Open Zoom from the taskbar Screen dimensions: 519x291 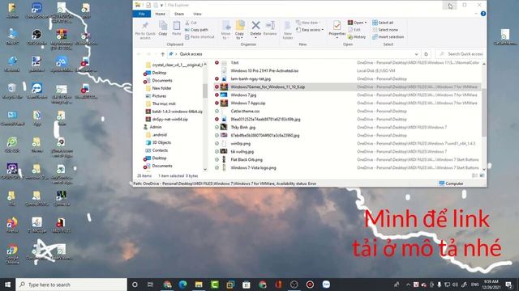pos(326,285)
